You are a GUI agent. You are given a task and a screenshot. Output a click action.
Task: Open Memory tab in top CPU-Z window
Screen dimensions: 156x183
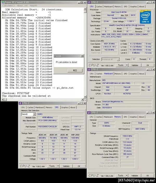[x=118, y=6]
